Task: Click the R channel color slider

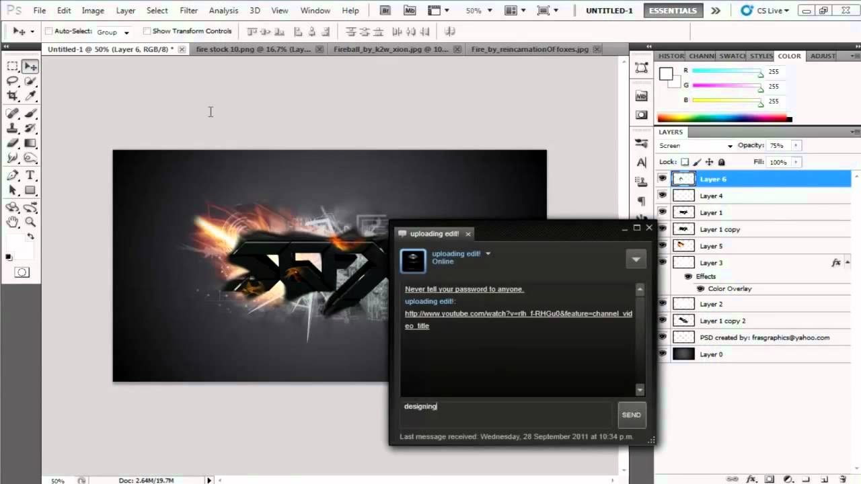Action: [726, 72]
